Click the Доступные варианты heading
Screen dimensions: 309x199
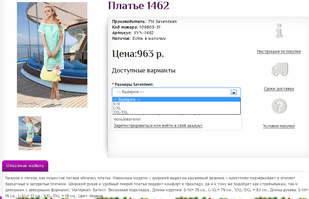pos(143,71)
